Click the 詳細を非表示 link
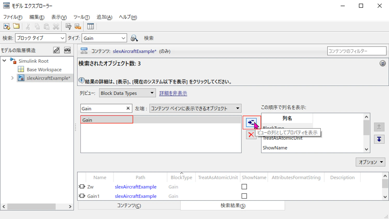Viewport: 389px width, 219px height. [x=173, y=93]
